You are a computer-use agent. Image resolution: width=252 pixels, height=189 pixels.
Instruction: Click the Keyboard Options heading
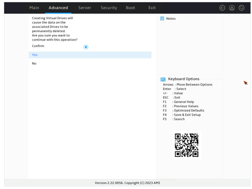(x=184, y=79)
